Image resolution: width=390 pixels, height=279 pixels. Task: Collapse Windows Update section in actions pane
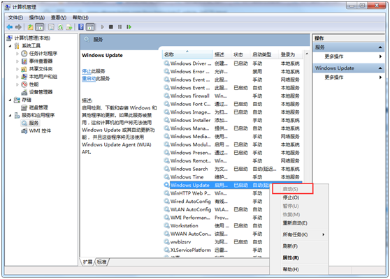380,68
